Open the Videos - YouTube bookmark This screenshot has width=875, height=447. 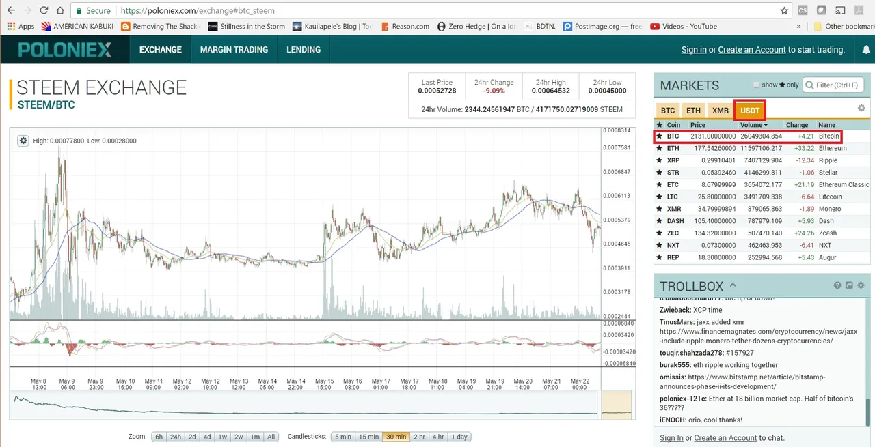click(683, 27)
